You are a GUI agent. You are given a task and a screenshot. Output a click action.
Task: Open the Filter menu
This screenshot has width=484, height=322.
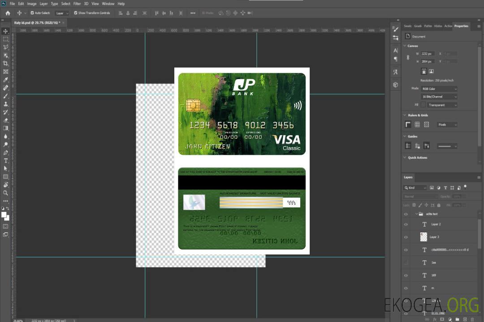click(77, 4)
